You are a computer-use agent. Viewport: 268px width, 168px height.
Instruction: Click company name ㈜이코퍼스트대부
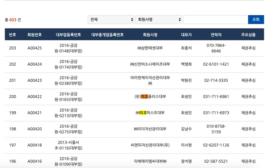point(150,113)
